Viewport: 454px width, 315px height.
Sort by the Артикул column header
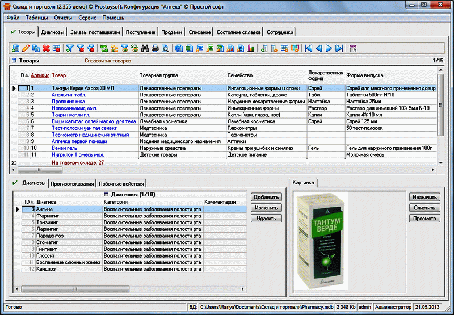click(40, 75)
